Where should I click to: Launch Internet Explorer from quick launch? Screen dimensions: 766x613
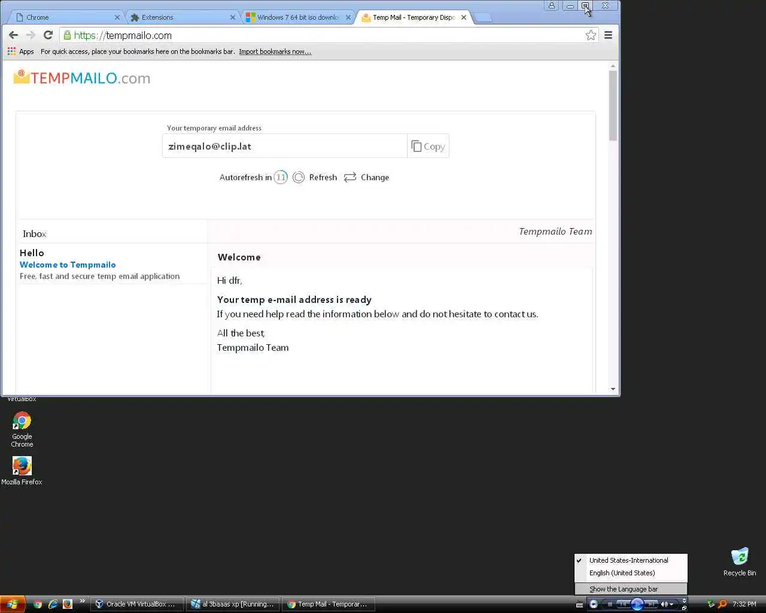point(53,604)
